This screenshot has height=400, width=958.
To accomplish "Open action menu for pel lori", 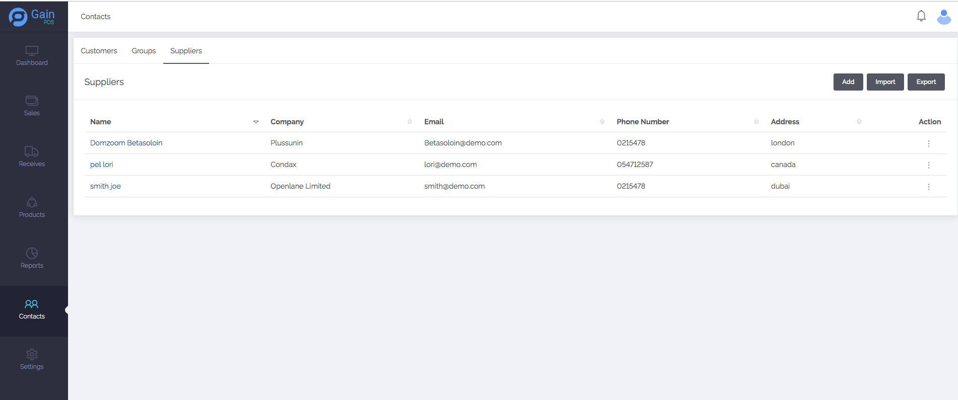I will coord(928,165).
